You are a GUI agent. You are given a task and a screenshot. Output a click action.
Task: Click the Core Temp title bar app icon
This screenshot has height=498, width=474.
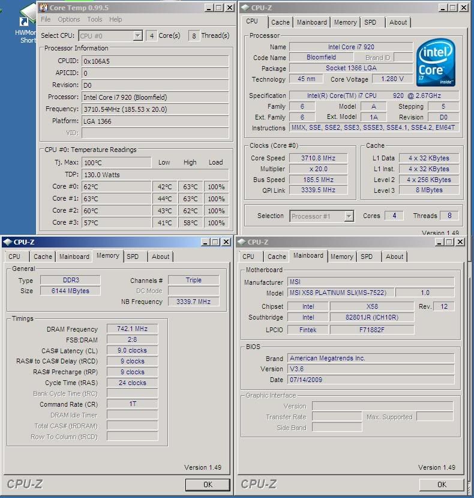44,7
